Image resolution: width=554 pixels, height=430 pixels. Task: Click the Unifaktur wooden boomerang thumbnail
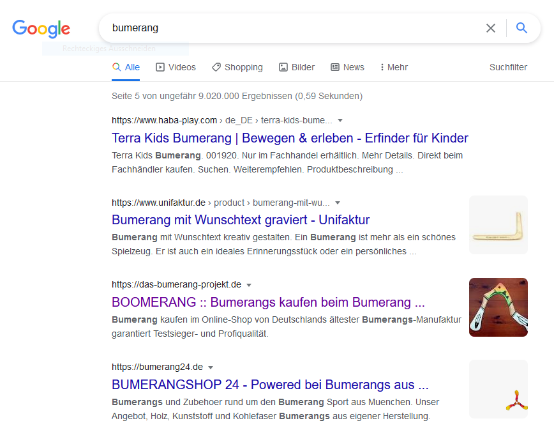click(x=498, y=225)
